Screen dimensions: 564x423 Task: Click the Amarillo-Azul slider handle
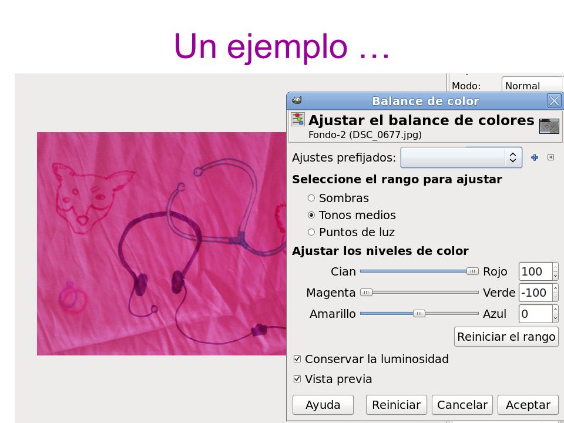419,314
